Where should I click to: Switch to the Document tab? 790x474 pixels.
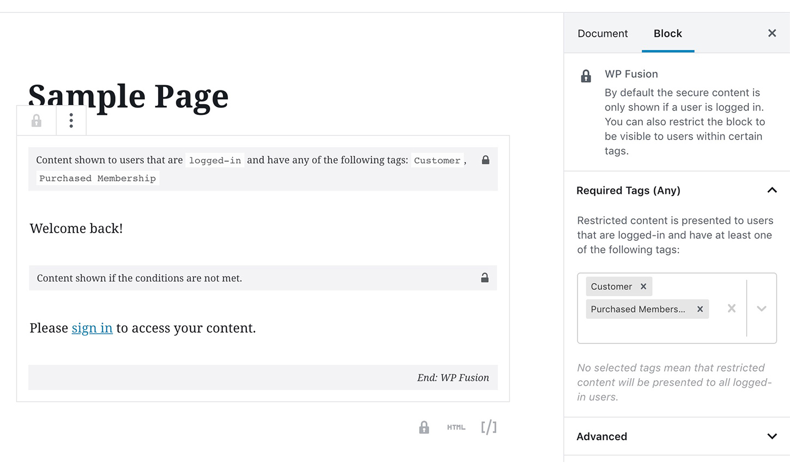point(603,33)
